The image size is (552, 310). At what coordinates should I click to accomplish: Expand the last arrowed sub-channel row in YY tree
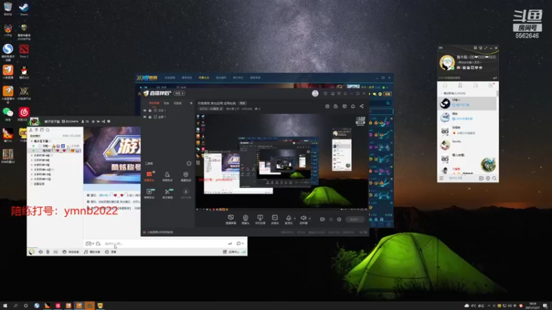tap(32, 179)
